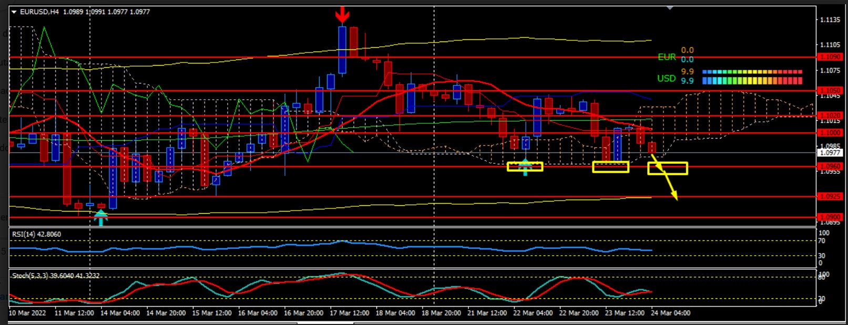Viewport: 848px width, 325px height.
Task: Click the cyan up arrow inside first yellow box
Action: click(x=525, y=167)
